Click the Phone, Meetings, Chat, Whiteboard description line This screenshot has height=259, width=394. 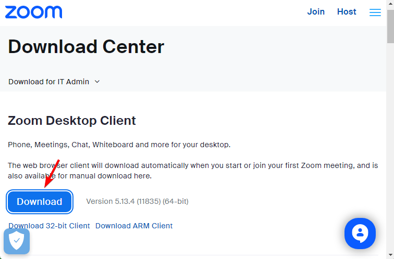(119, 145)
